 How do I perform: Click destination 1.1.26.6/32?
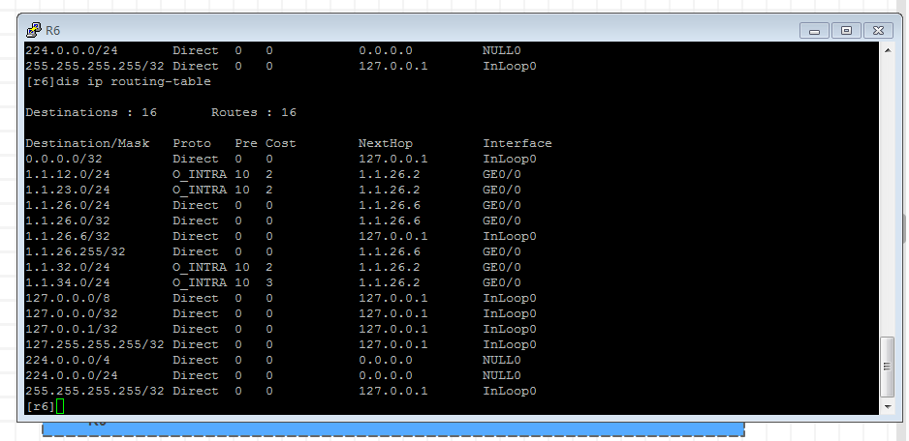[68, 236]
